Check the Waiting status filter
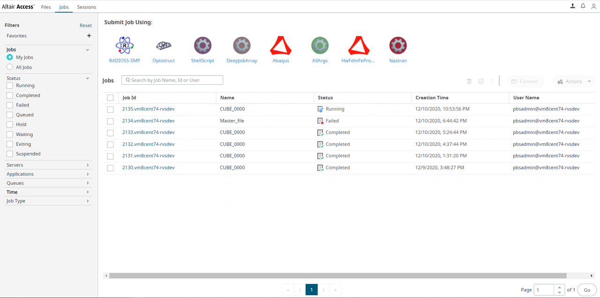 pyautogui.click(x=10, y=134)
